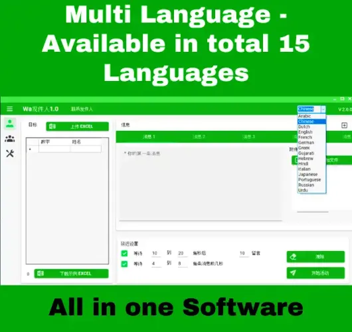Screen dimensions: 352x332
Task: Select the single contact sidebar icon
Action: coord(10,124)
